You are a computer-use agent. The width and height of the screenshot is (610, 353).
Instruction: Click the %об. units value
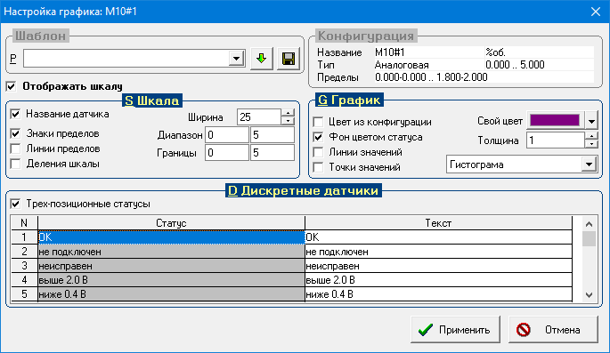click(x=496, y=52)
